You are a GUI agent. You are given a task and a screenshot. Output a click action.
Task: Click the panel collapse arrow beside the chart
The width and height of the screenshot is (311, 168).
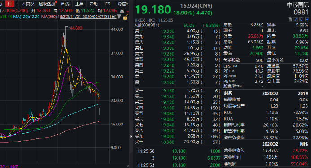pos(131,136)
